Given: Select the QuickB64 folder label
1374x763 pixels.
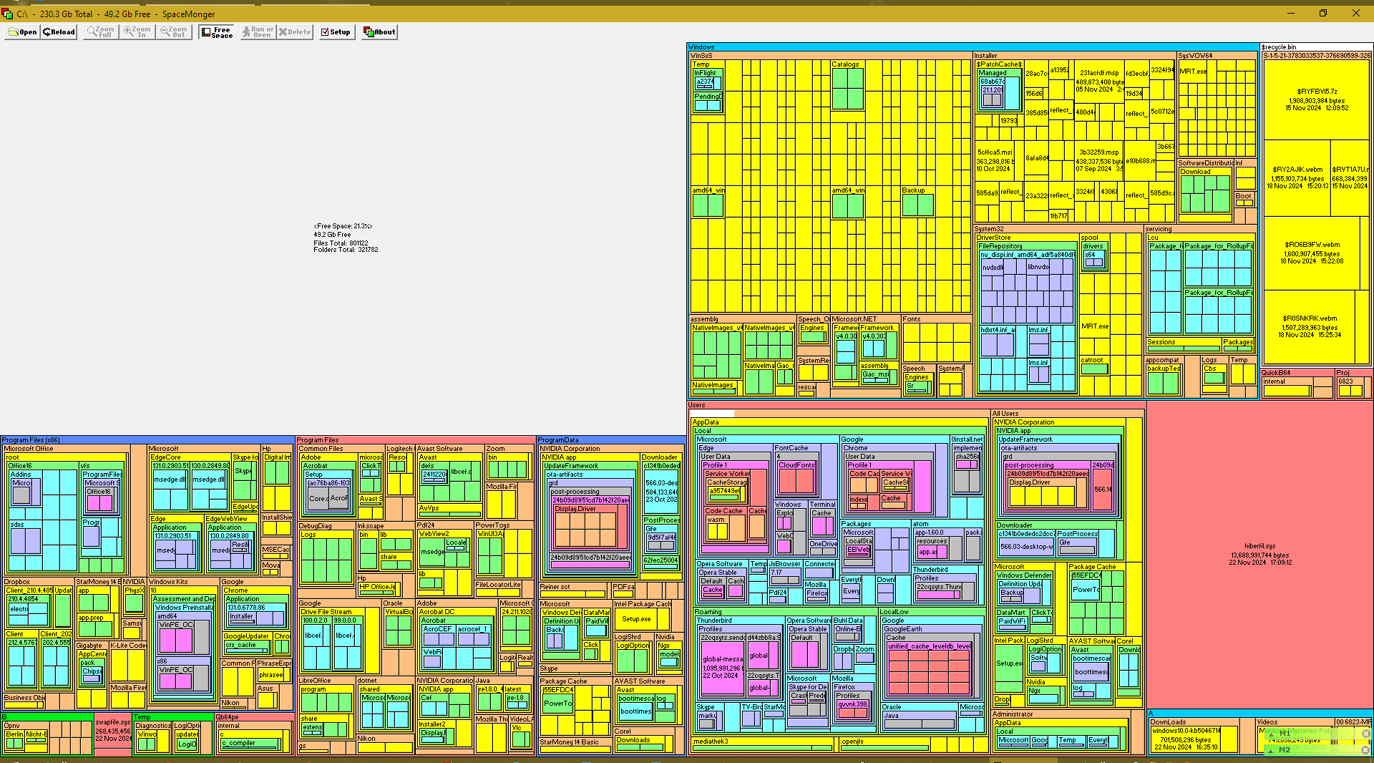Looking at the screenshot, I should coord(1276,373).
